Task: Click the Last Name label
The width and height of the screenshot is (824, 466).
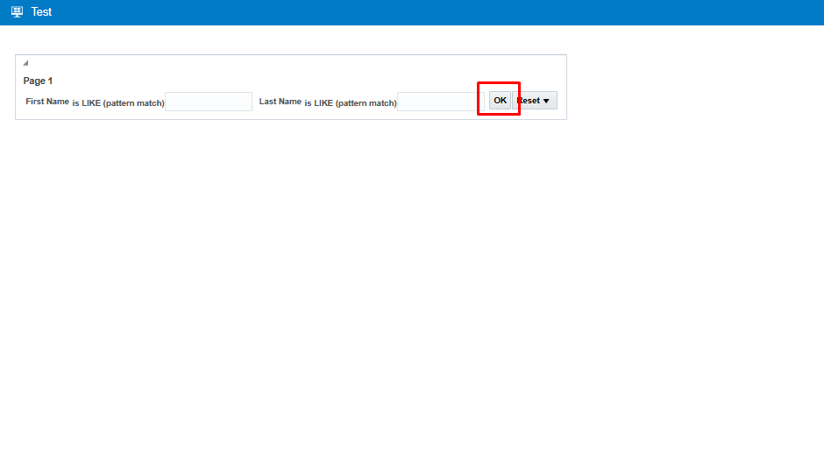Action: point(281,102)
